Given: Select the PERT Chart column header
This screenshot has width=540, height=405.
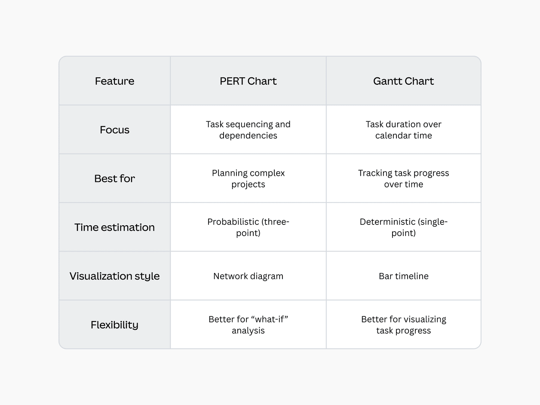Looking at the screenshot, I should click(248, 81).
